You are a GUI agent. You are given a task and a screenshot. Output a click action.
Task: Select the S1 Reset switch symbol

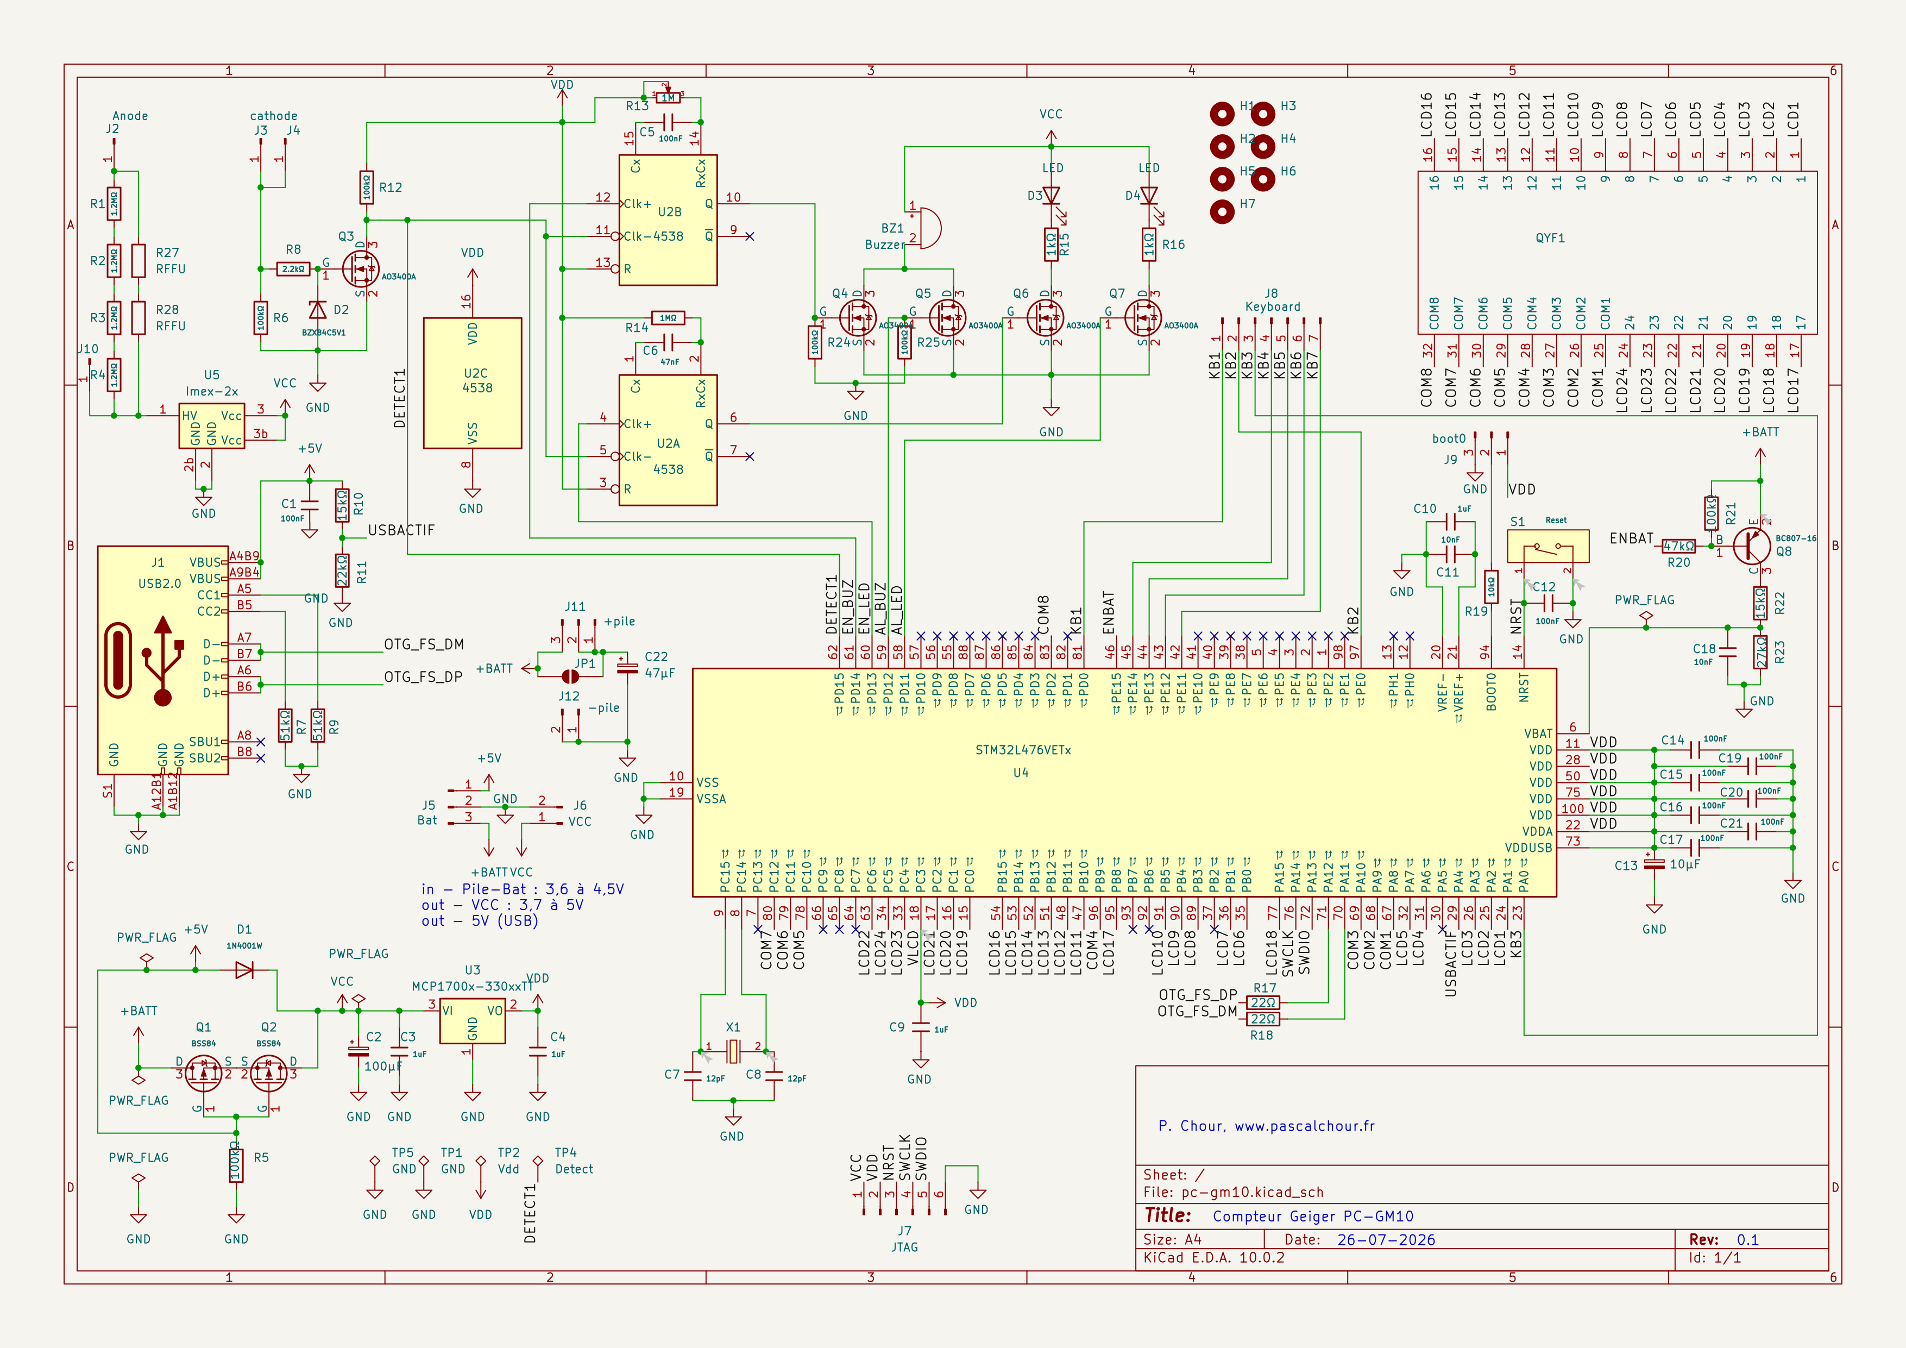[x=1548, y=546]
